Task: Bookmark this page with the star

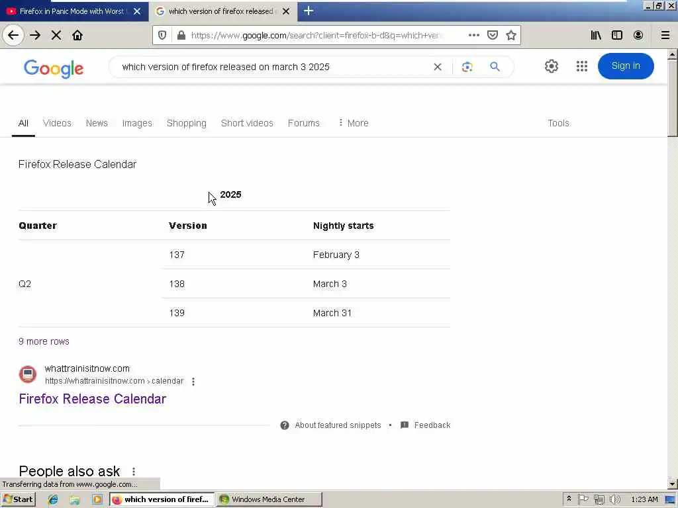Action: click(x=511, y=35)
